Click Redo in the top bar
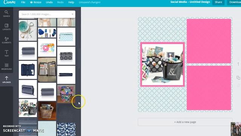241x136 pixels. click(60, 2)
